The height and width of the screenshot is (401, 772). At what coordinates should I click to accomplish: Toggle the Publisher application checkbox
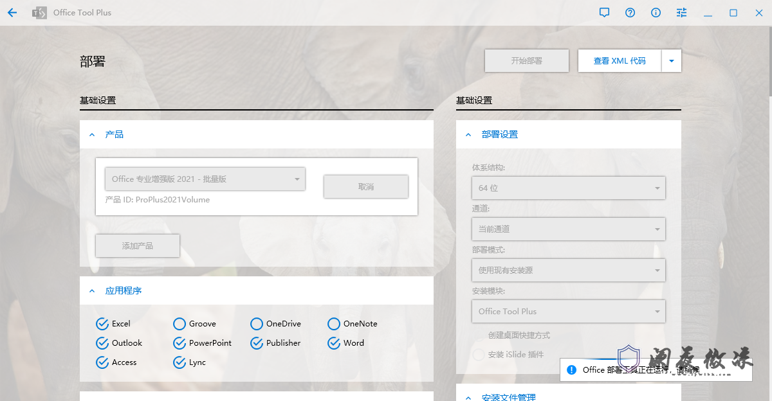tap(257, 343)
